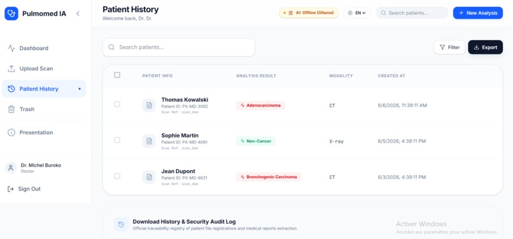Click the Dr. Michel Buroko profile name
This screenshot has width=513, height=239.
(x=41, y=165)
